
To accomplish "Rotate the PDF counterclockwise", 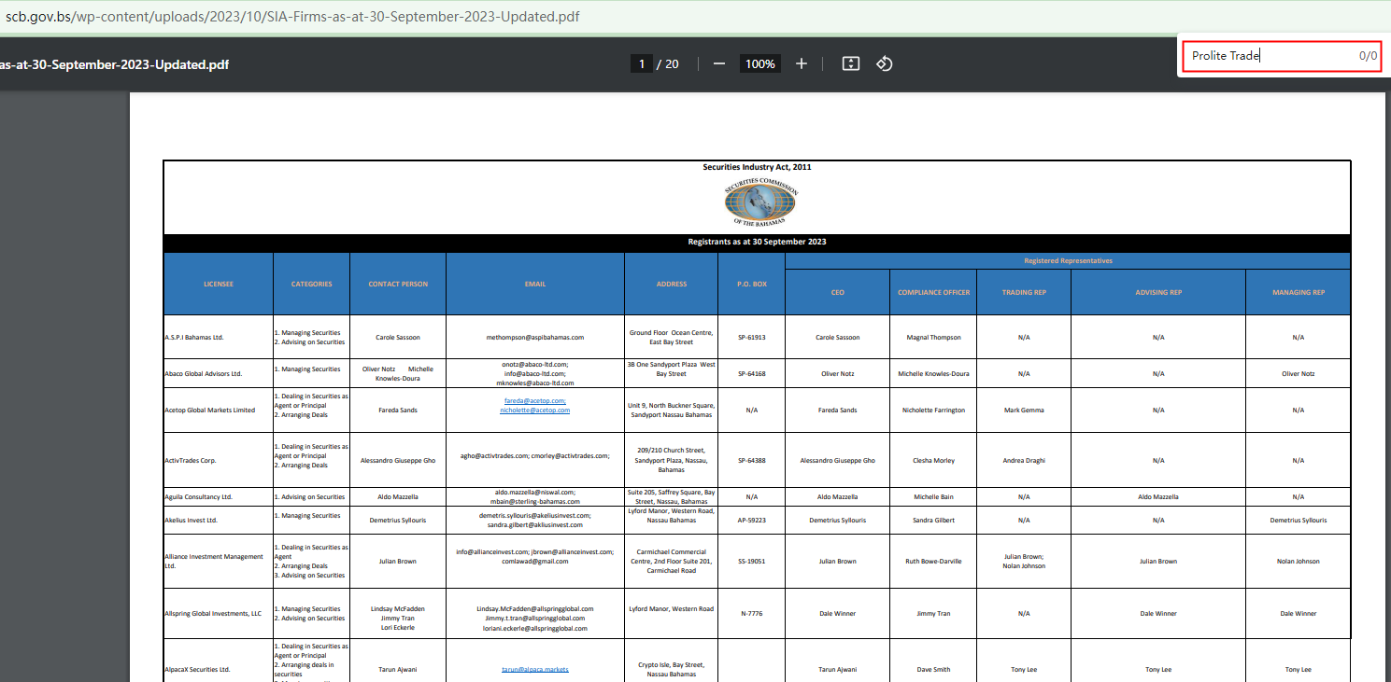I will click(x=885, y=63).
